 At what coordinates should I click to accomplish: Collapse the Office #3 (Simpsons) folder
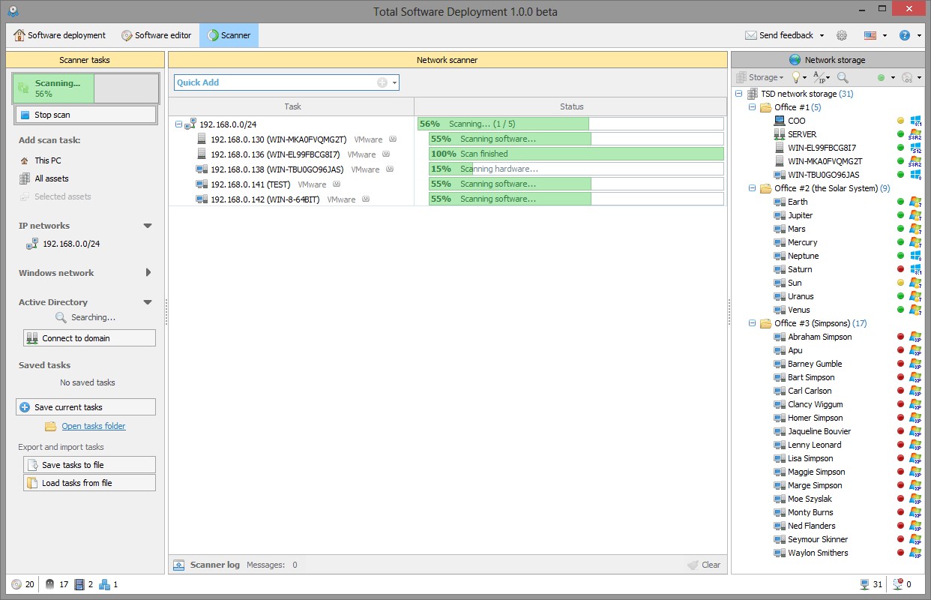[753, 323]
